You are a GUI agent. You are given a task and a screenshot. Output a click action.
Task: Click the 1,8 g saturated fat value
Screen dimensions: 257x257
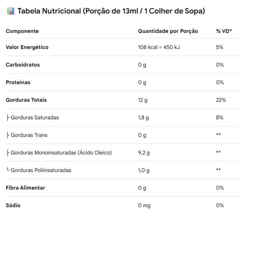point(143,118)
